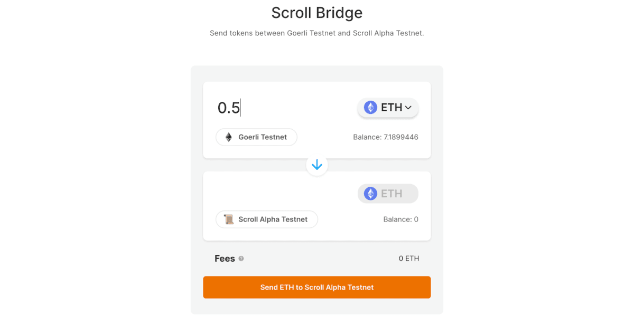
Task: Click the Send tokens between Goerli description text
Action: pyautogui.click(x=317, y=33)
